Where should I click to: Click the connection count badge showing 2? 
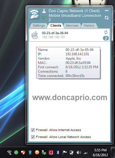[x=106, y=38]
